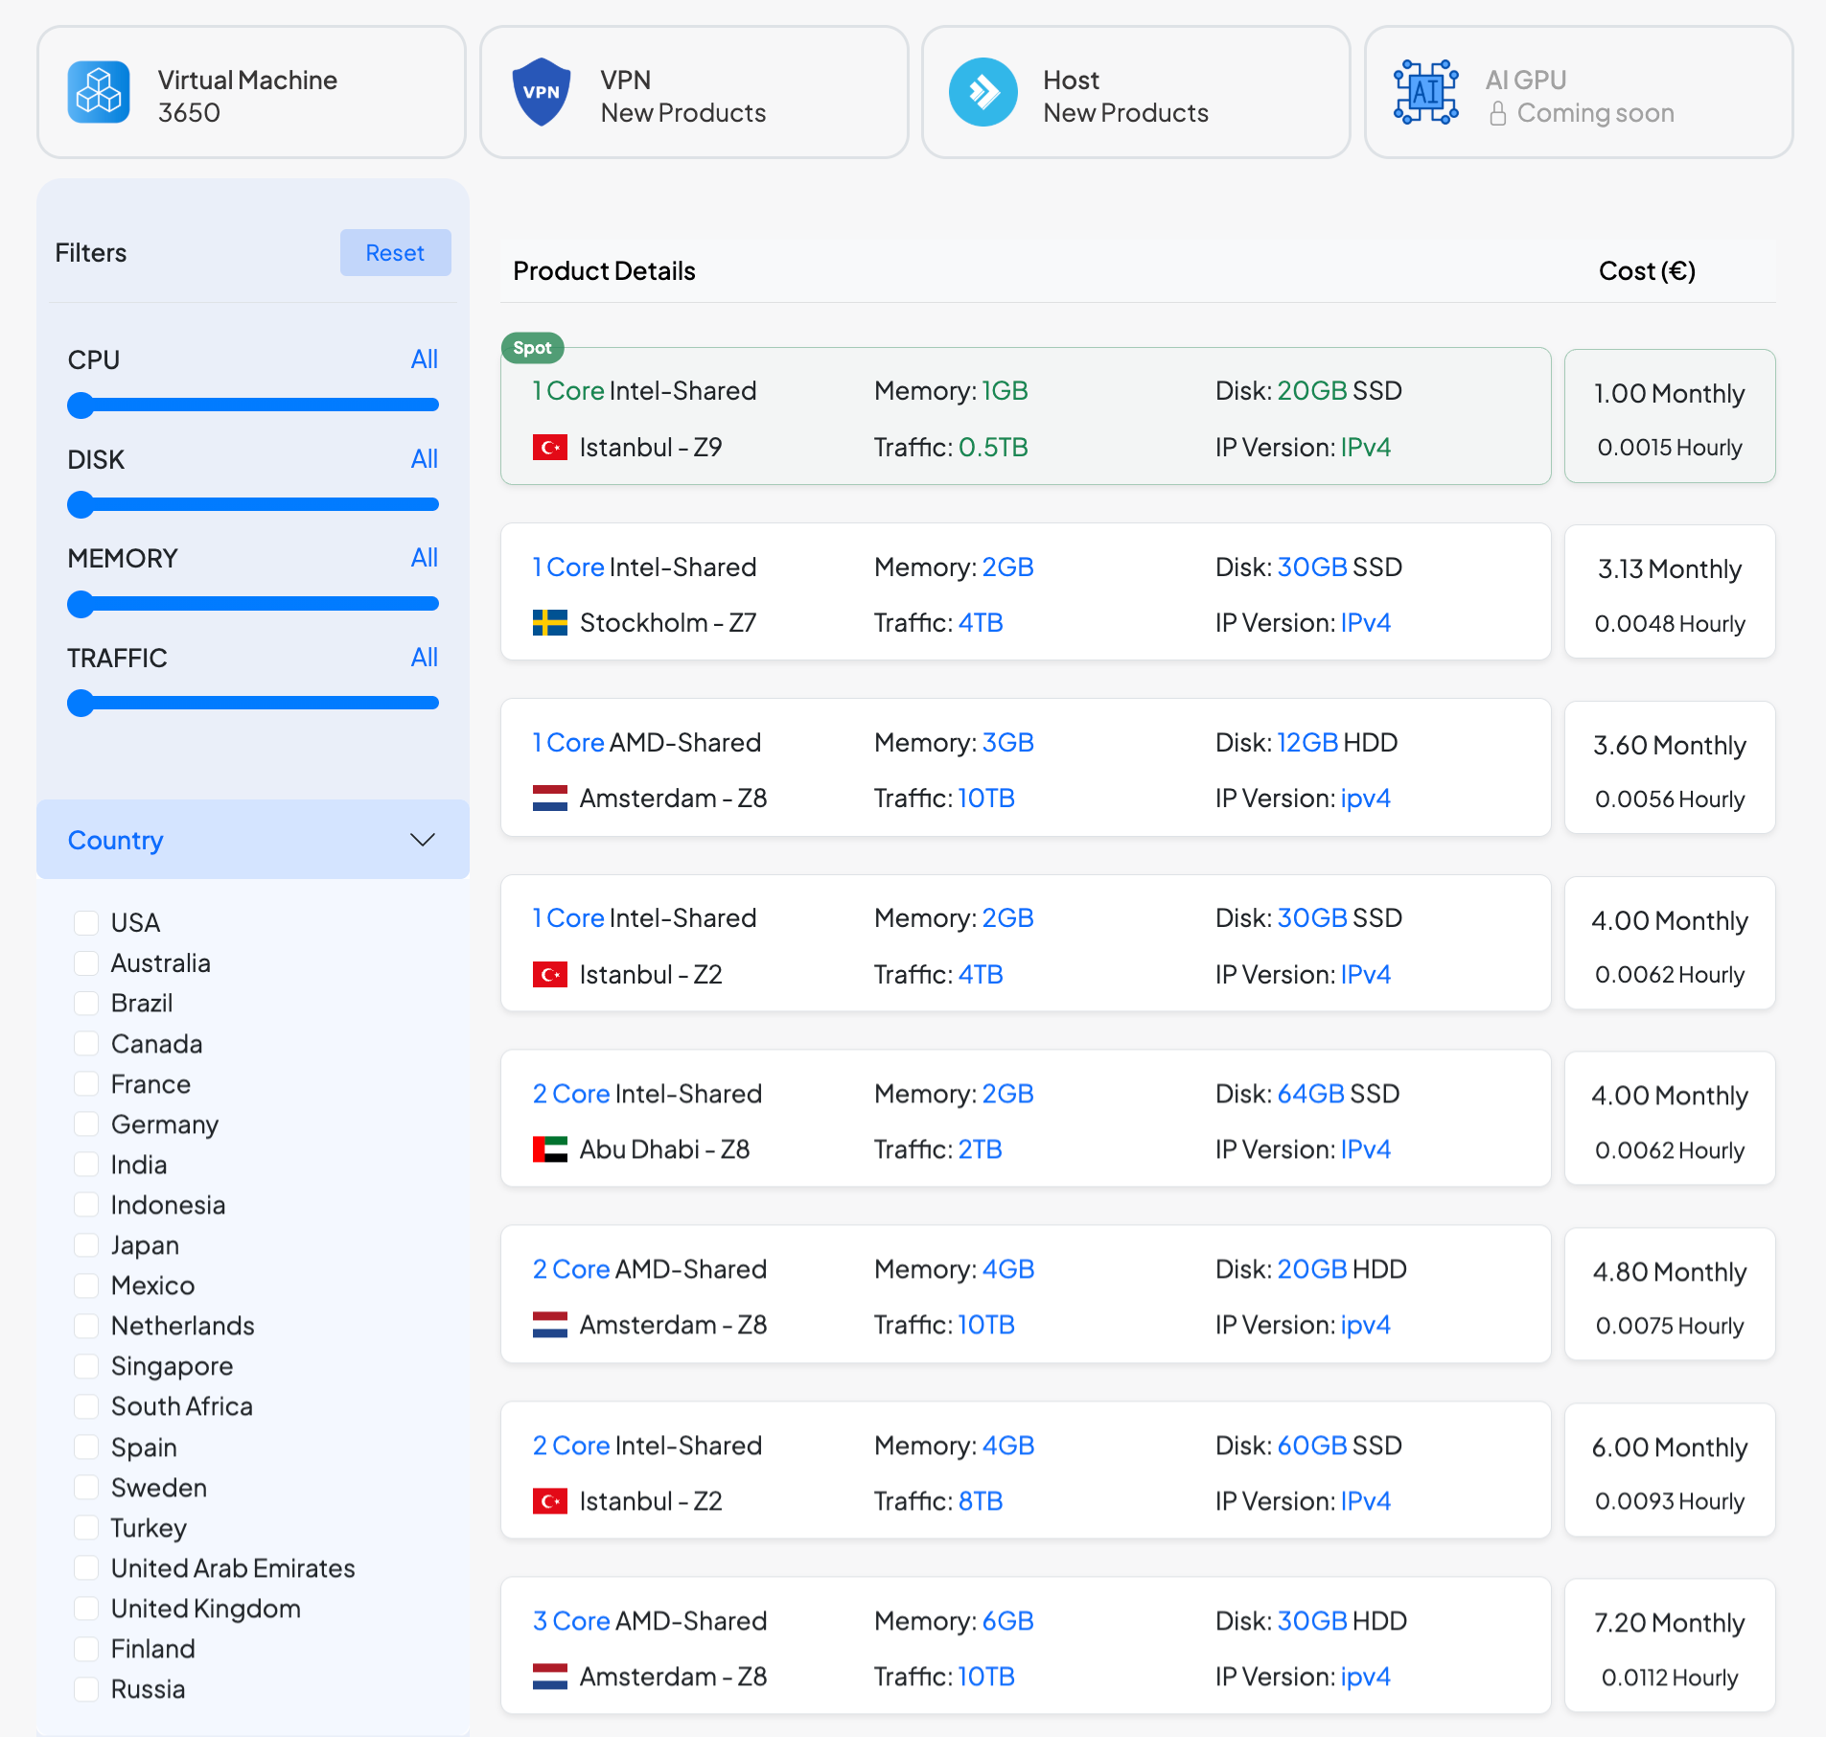Screen dimensions: 1826x1737
Task: Check the Germany country checkbox
Action: point(87,1123)
